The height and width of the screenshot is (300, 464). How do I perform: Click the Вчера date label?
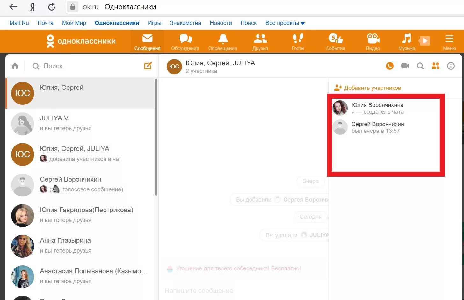pyautogui.click(x=311, y=181)
